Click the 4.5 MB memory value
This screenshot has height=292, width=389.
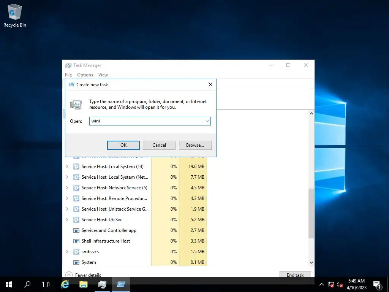[198, 188]
